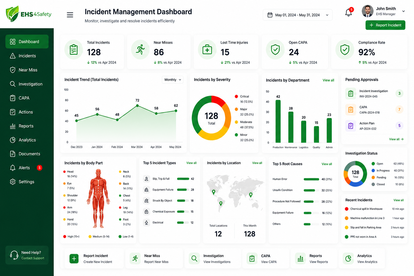Open Near Miss in the sidebar
This screenshot has width=414, height=276.
[27, 70]
